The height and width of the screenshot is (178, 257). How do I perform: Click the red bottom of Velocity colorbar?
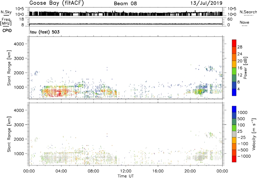pos(234,159)
